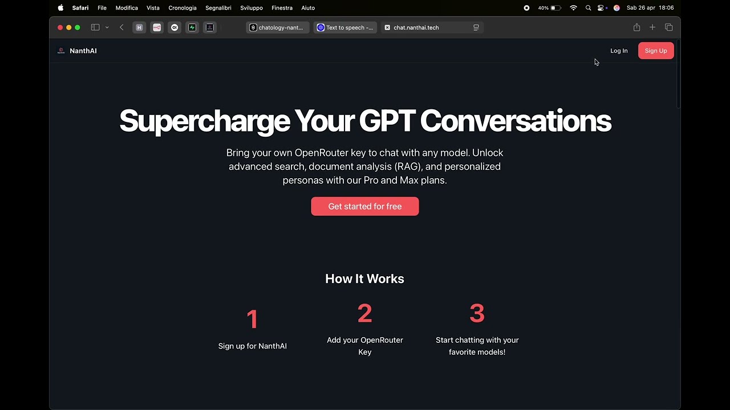730x410 pixels.
Task: Open Control Center icon in menu bar
Action: 601,8
